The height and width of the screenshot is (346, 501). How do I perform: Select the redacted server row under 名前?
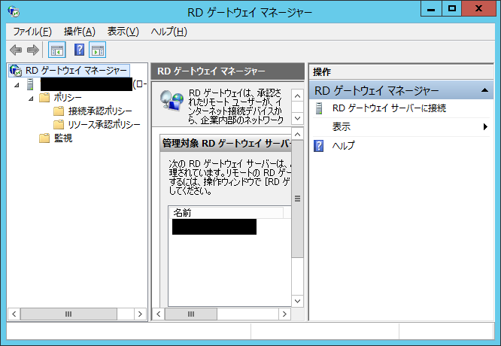(214, 227)
